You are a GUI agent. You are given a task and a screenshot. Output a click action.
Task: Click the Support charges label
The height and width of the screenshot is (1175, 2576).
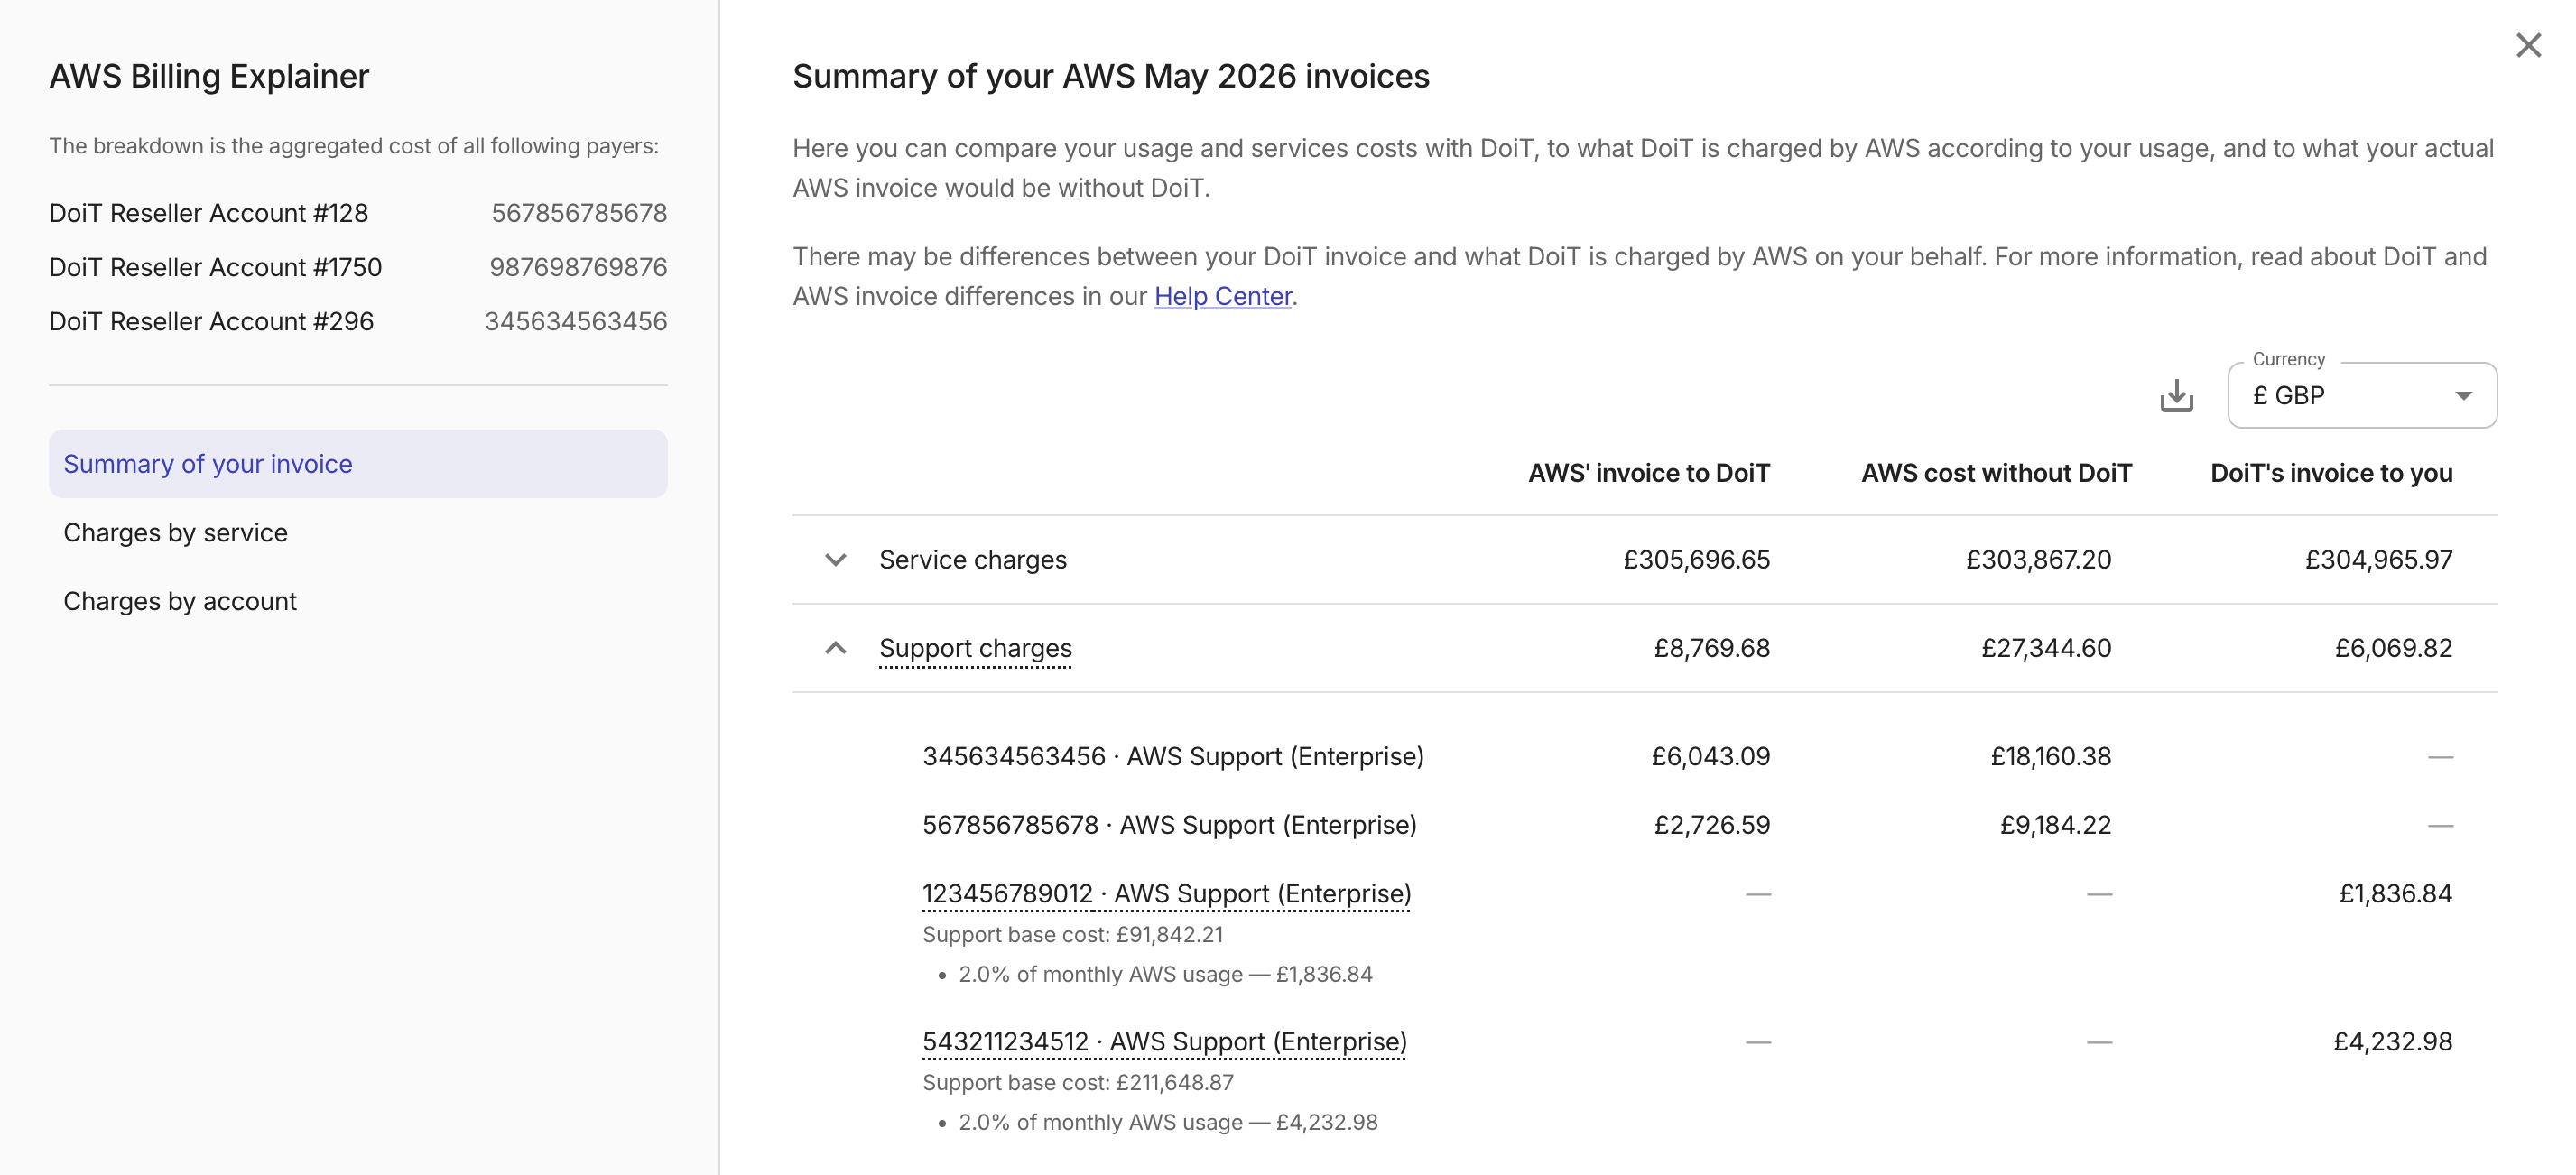click(975, 648)
